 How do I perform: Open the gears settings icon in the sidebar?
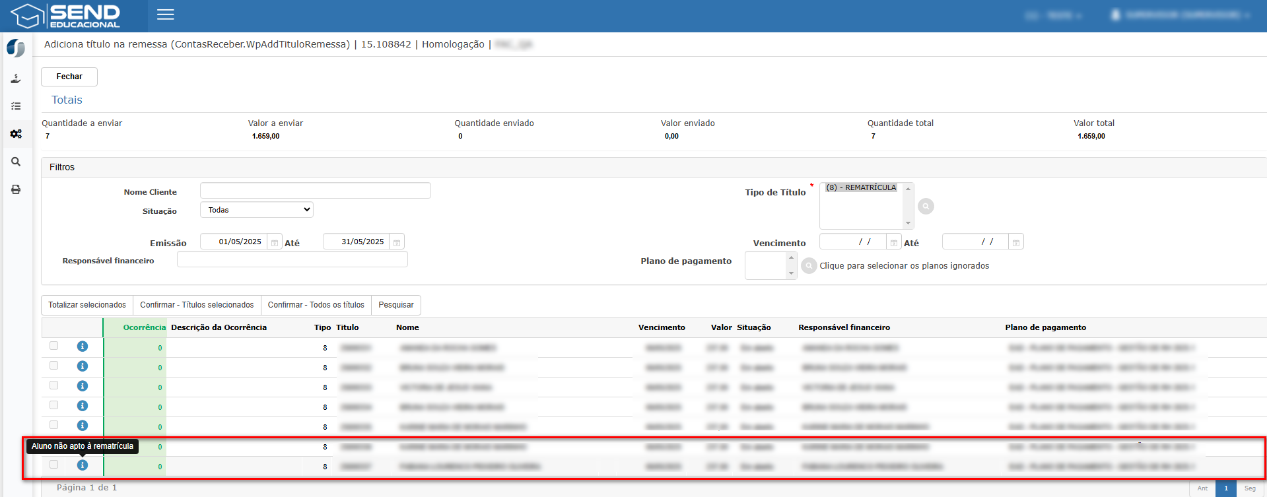point(16,134)
